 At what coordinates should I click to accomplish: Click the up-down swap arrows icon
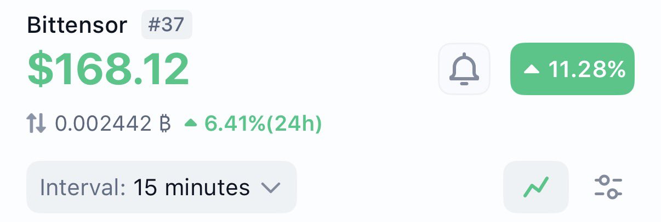37,125
